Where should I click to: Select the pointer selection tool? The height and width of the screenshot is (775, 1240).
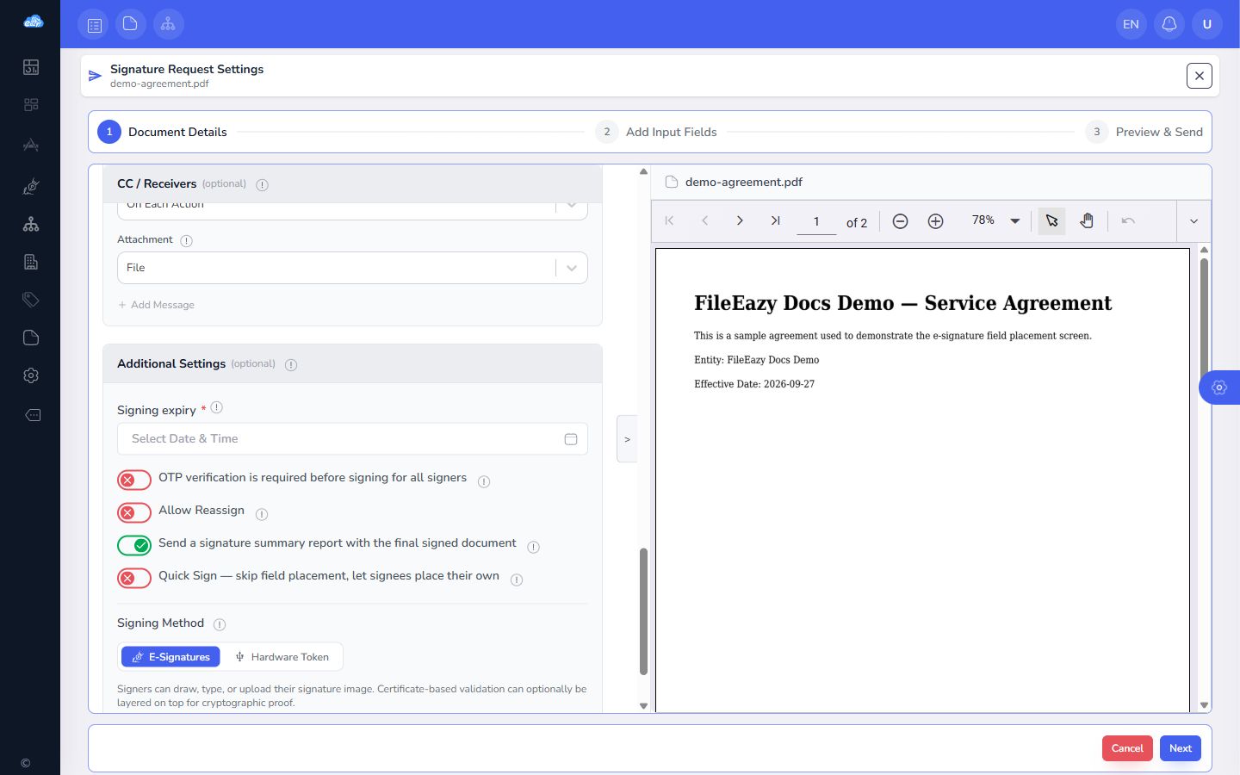pos(1051,221)
